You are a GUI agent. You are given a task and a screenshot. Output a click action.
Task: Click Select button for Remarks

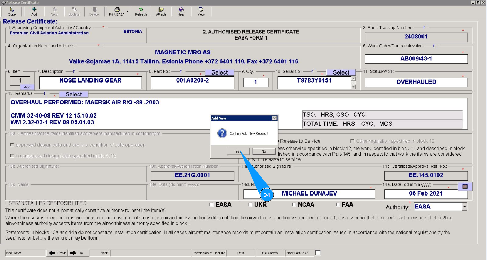point(73,94)
